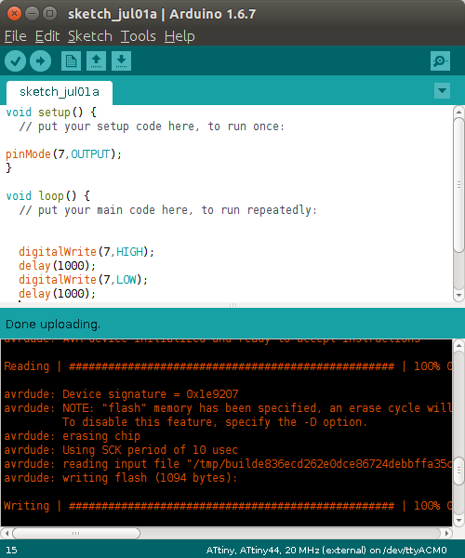Click the line number 15 in status bar
Screen dimensions: 465x558
click(11, 551)
